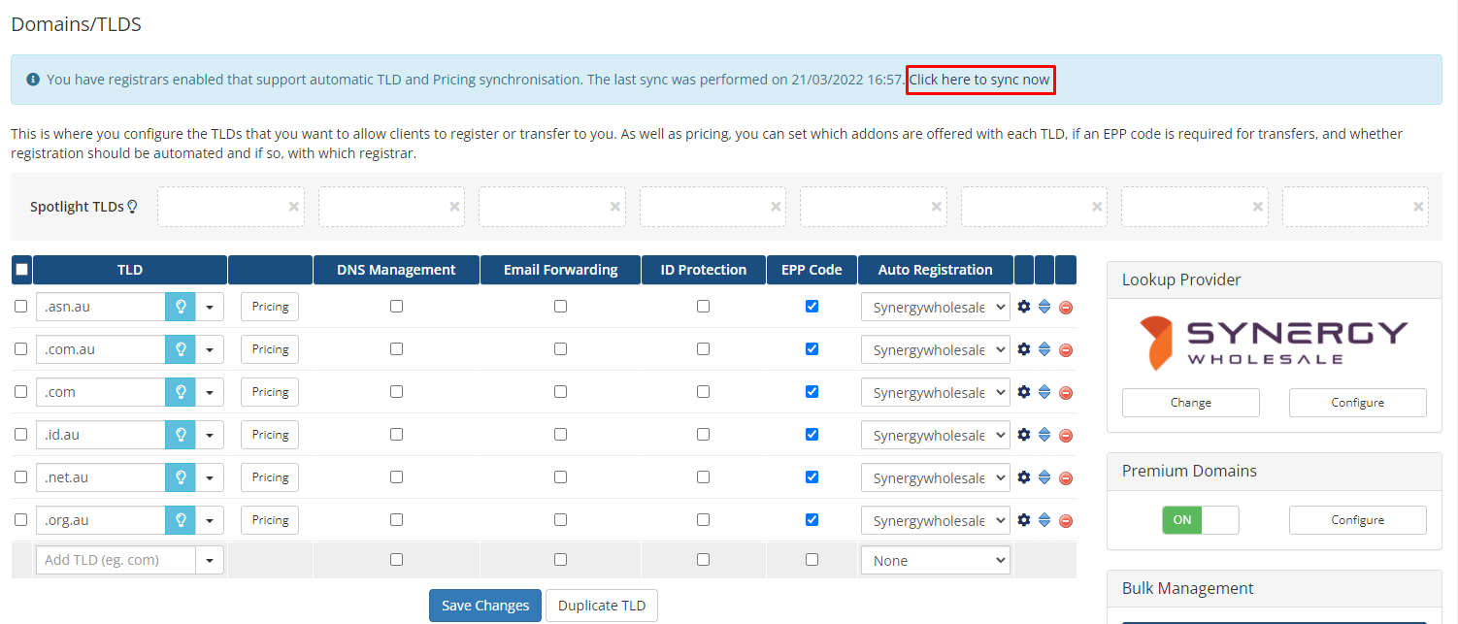
Task: Click the red delete icon for .org.au TLD
Action: pos(1065,519)
